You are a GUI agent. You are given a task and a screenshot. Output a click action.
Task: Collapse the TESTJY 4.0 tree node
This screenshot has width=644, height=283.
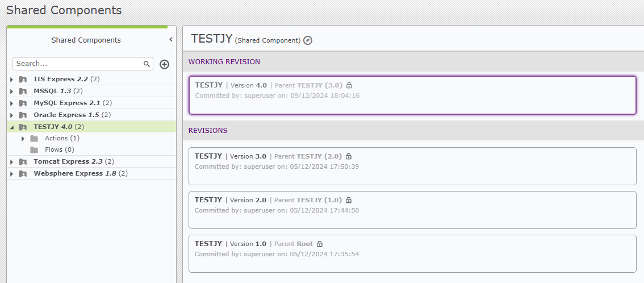click(12, 127)
